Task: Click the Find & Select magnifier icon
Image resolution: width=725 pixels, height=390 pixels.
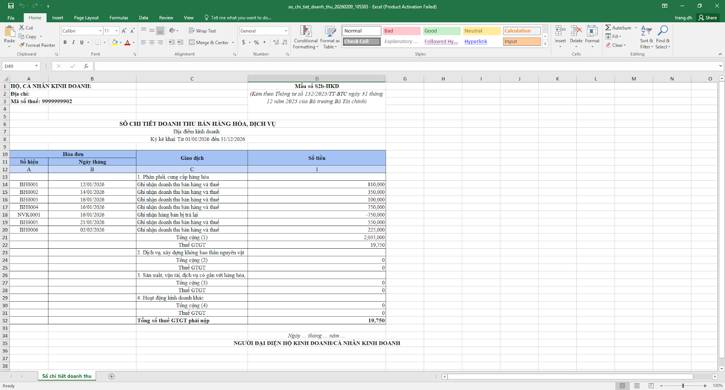Action: tap(662, 31)
